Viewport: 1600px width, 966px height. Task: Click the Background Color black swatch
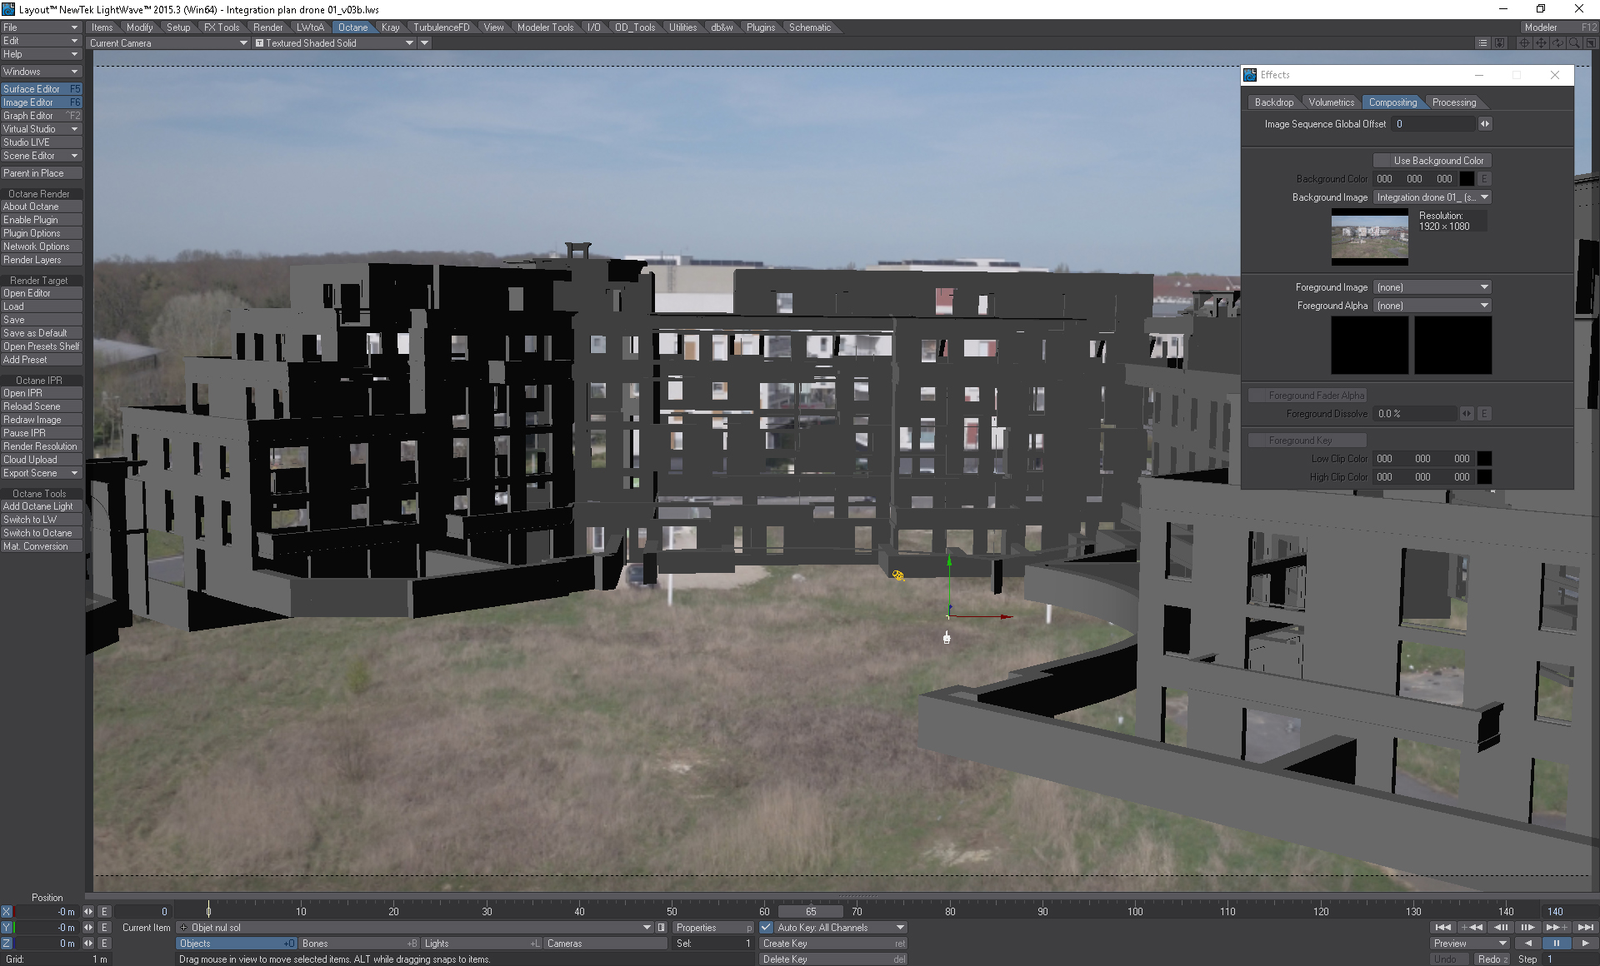1466,179
